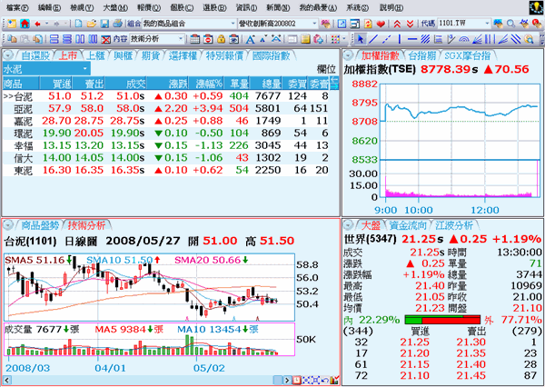Click the round icon left of 商品盤勢 tab
Viewport: 545px width, 387px height.
coord(9,224)
